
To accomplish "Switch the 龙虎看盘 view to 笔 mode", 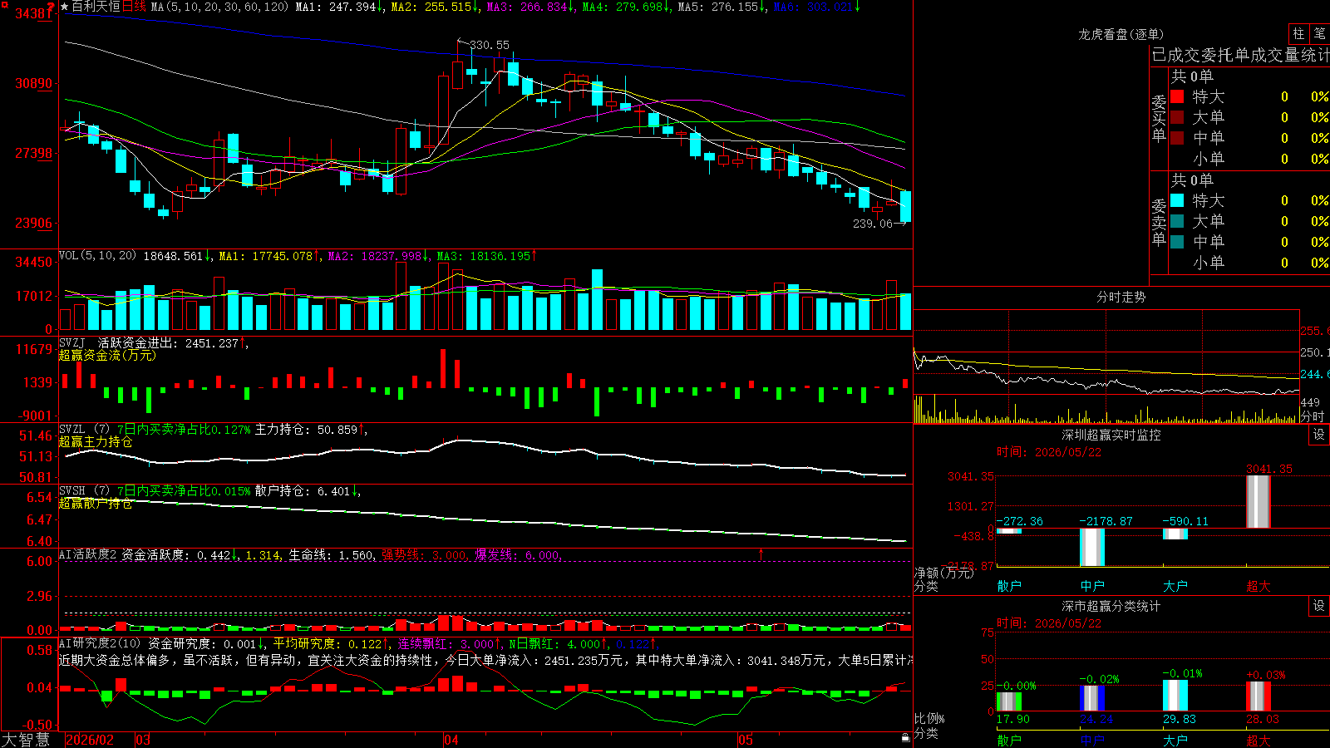I will click(x=1319, y=33).
